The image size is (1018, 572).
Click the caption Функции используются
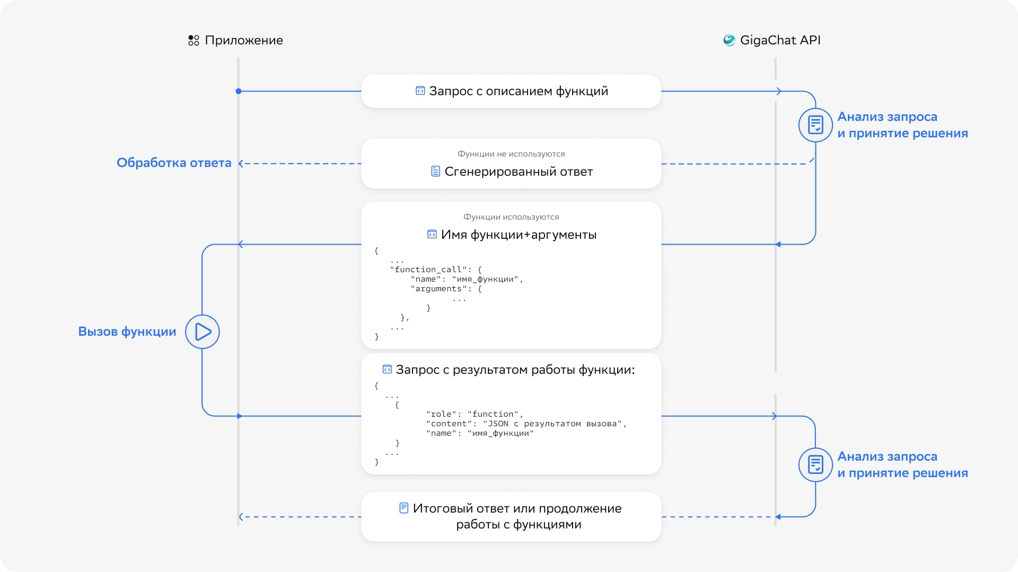(x=511, y=217)
